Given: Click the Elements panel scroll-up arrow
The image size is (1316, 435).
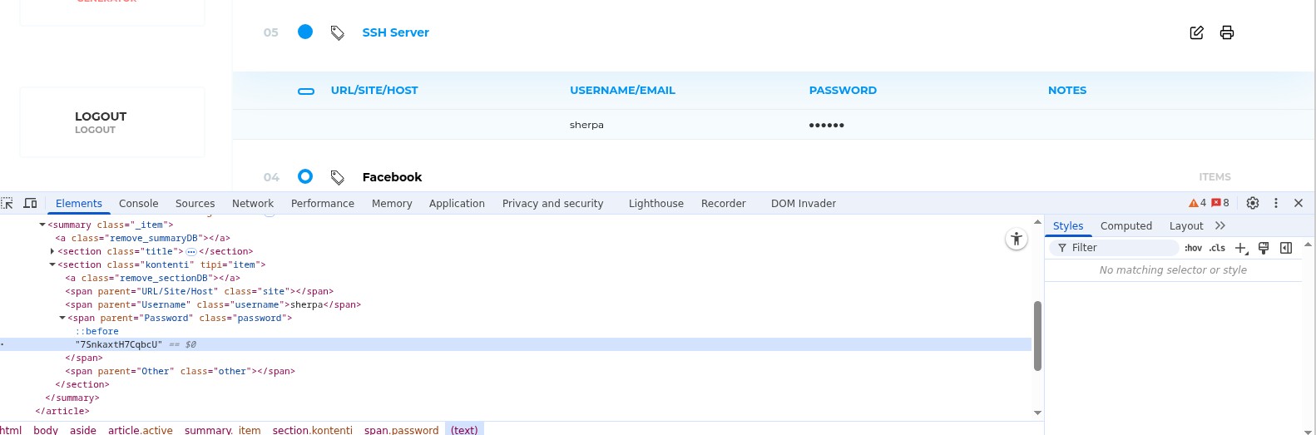Looking at the screenshot, I should pyautogui.click(x=1037, y=222).
